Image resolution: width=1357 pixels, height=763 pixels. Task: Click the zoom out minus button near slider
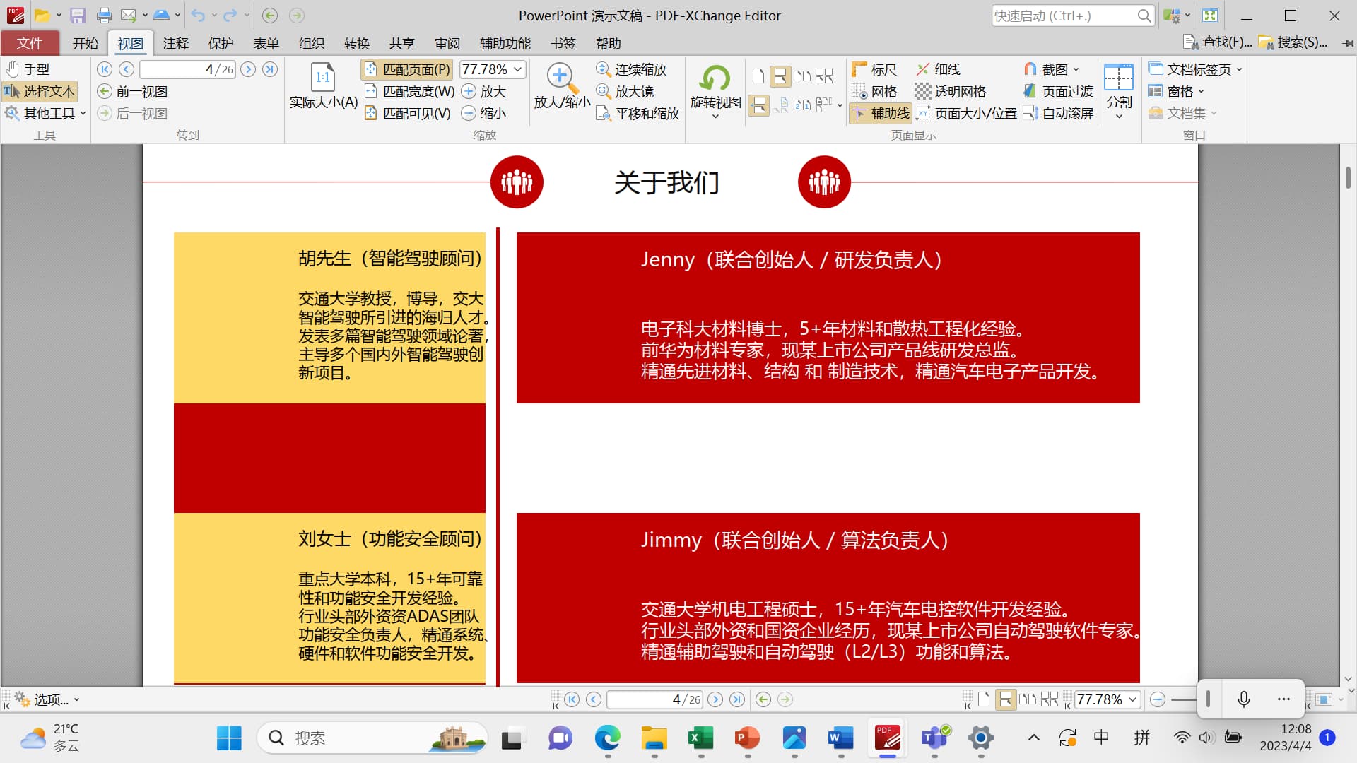point(1157,699)
